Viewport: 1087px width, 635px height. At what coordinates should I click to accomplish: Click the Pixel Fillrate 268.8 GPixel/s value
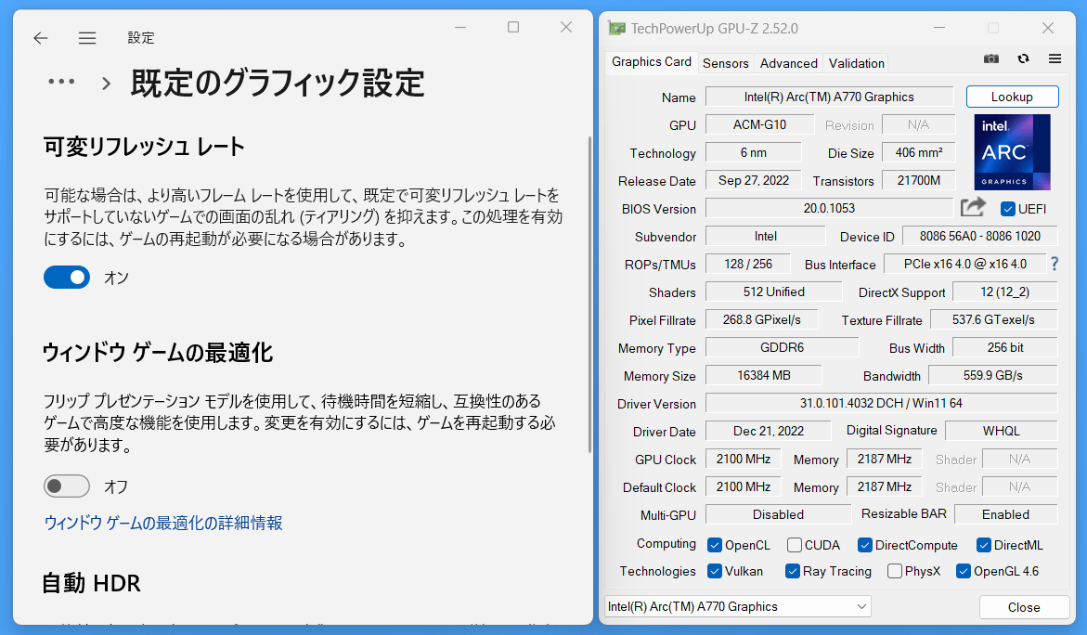coord(761,319)
